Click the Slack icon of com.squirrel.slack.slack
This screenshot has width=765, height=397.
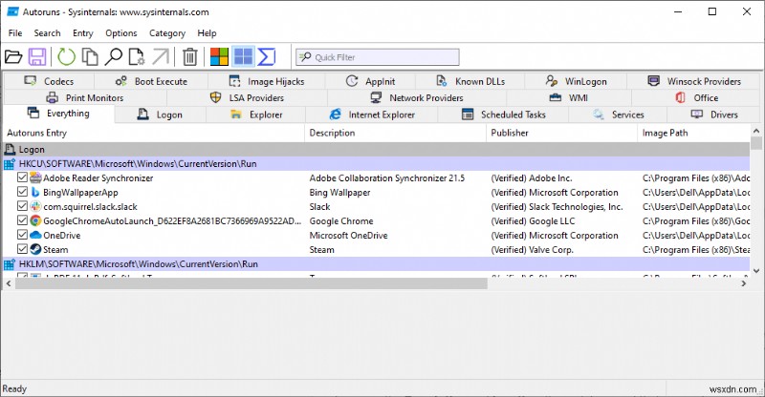pyautogui.click(x=35, y=206)
